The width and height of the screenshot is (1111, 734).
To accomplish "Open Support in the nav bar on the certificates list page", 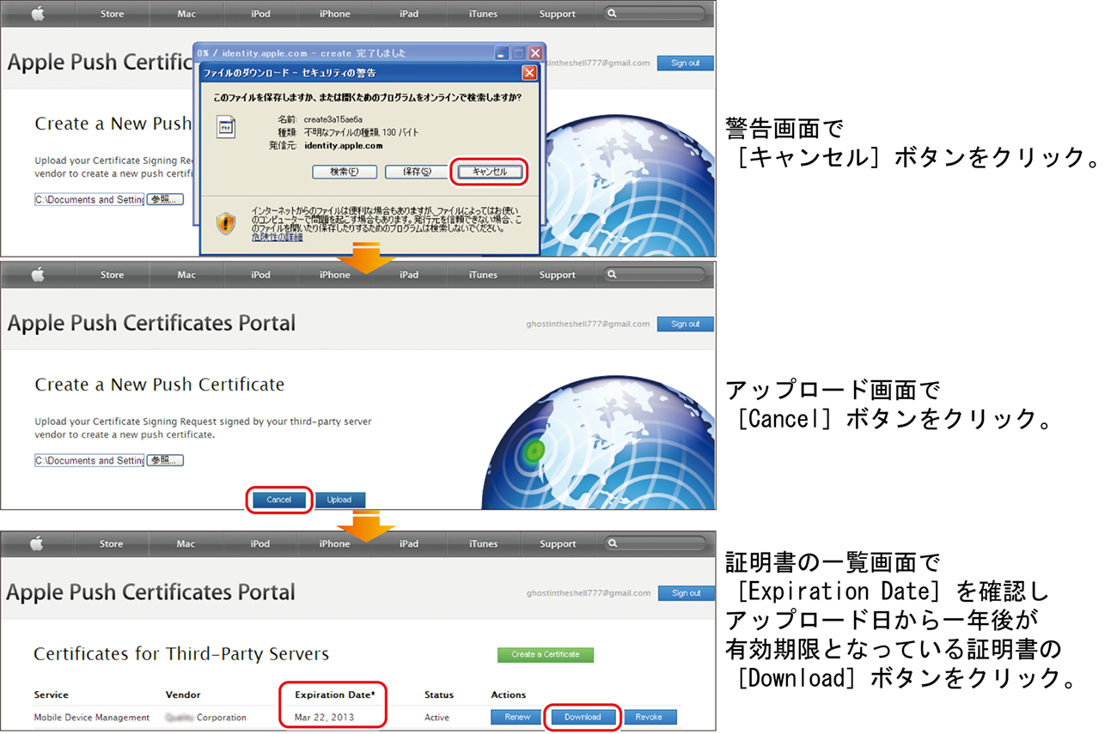I will pyautogui.click(x=558, y=543).
